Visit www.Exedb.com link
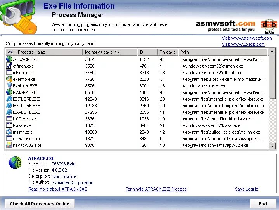The height and width of the screenshot is (210, 279). [x=243, y=44]
